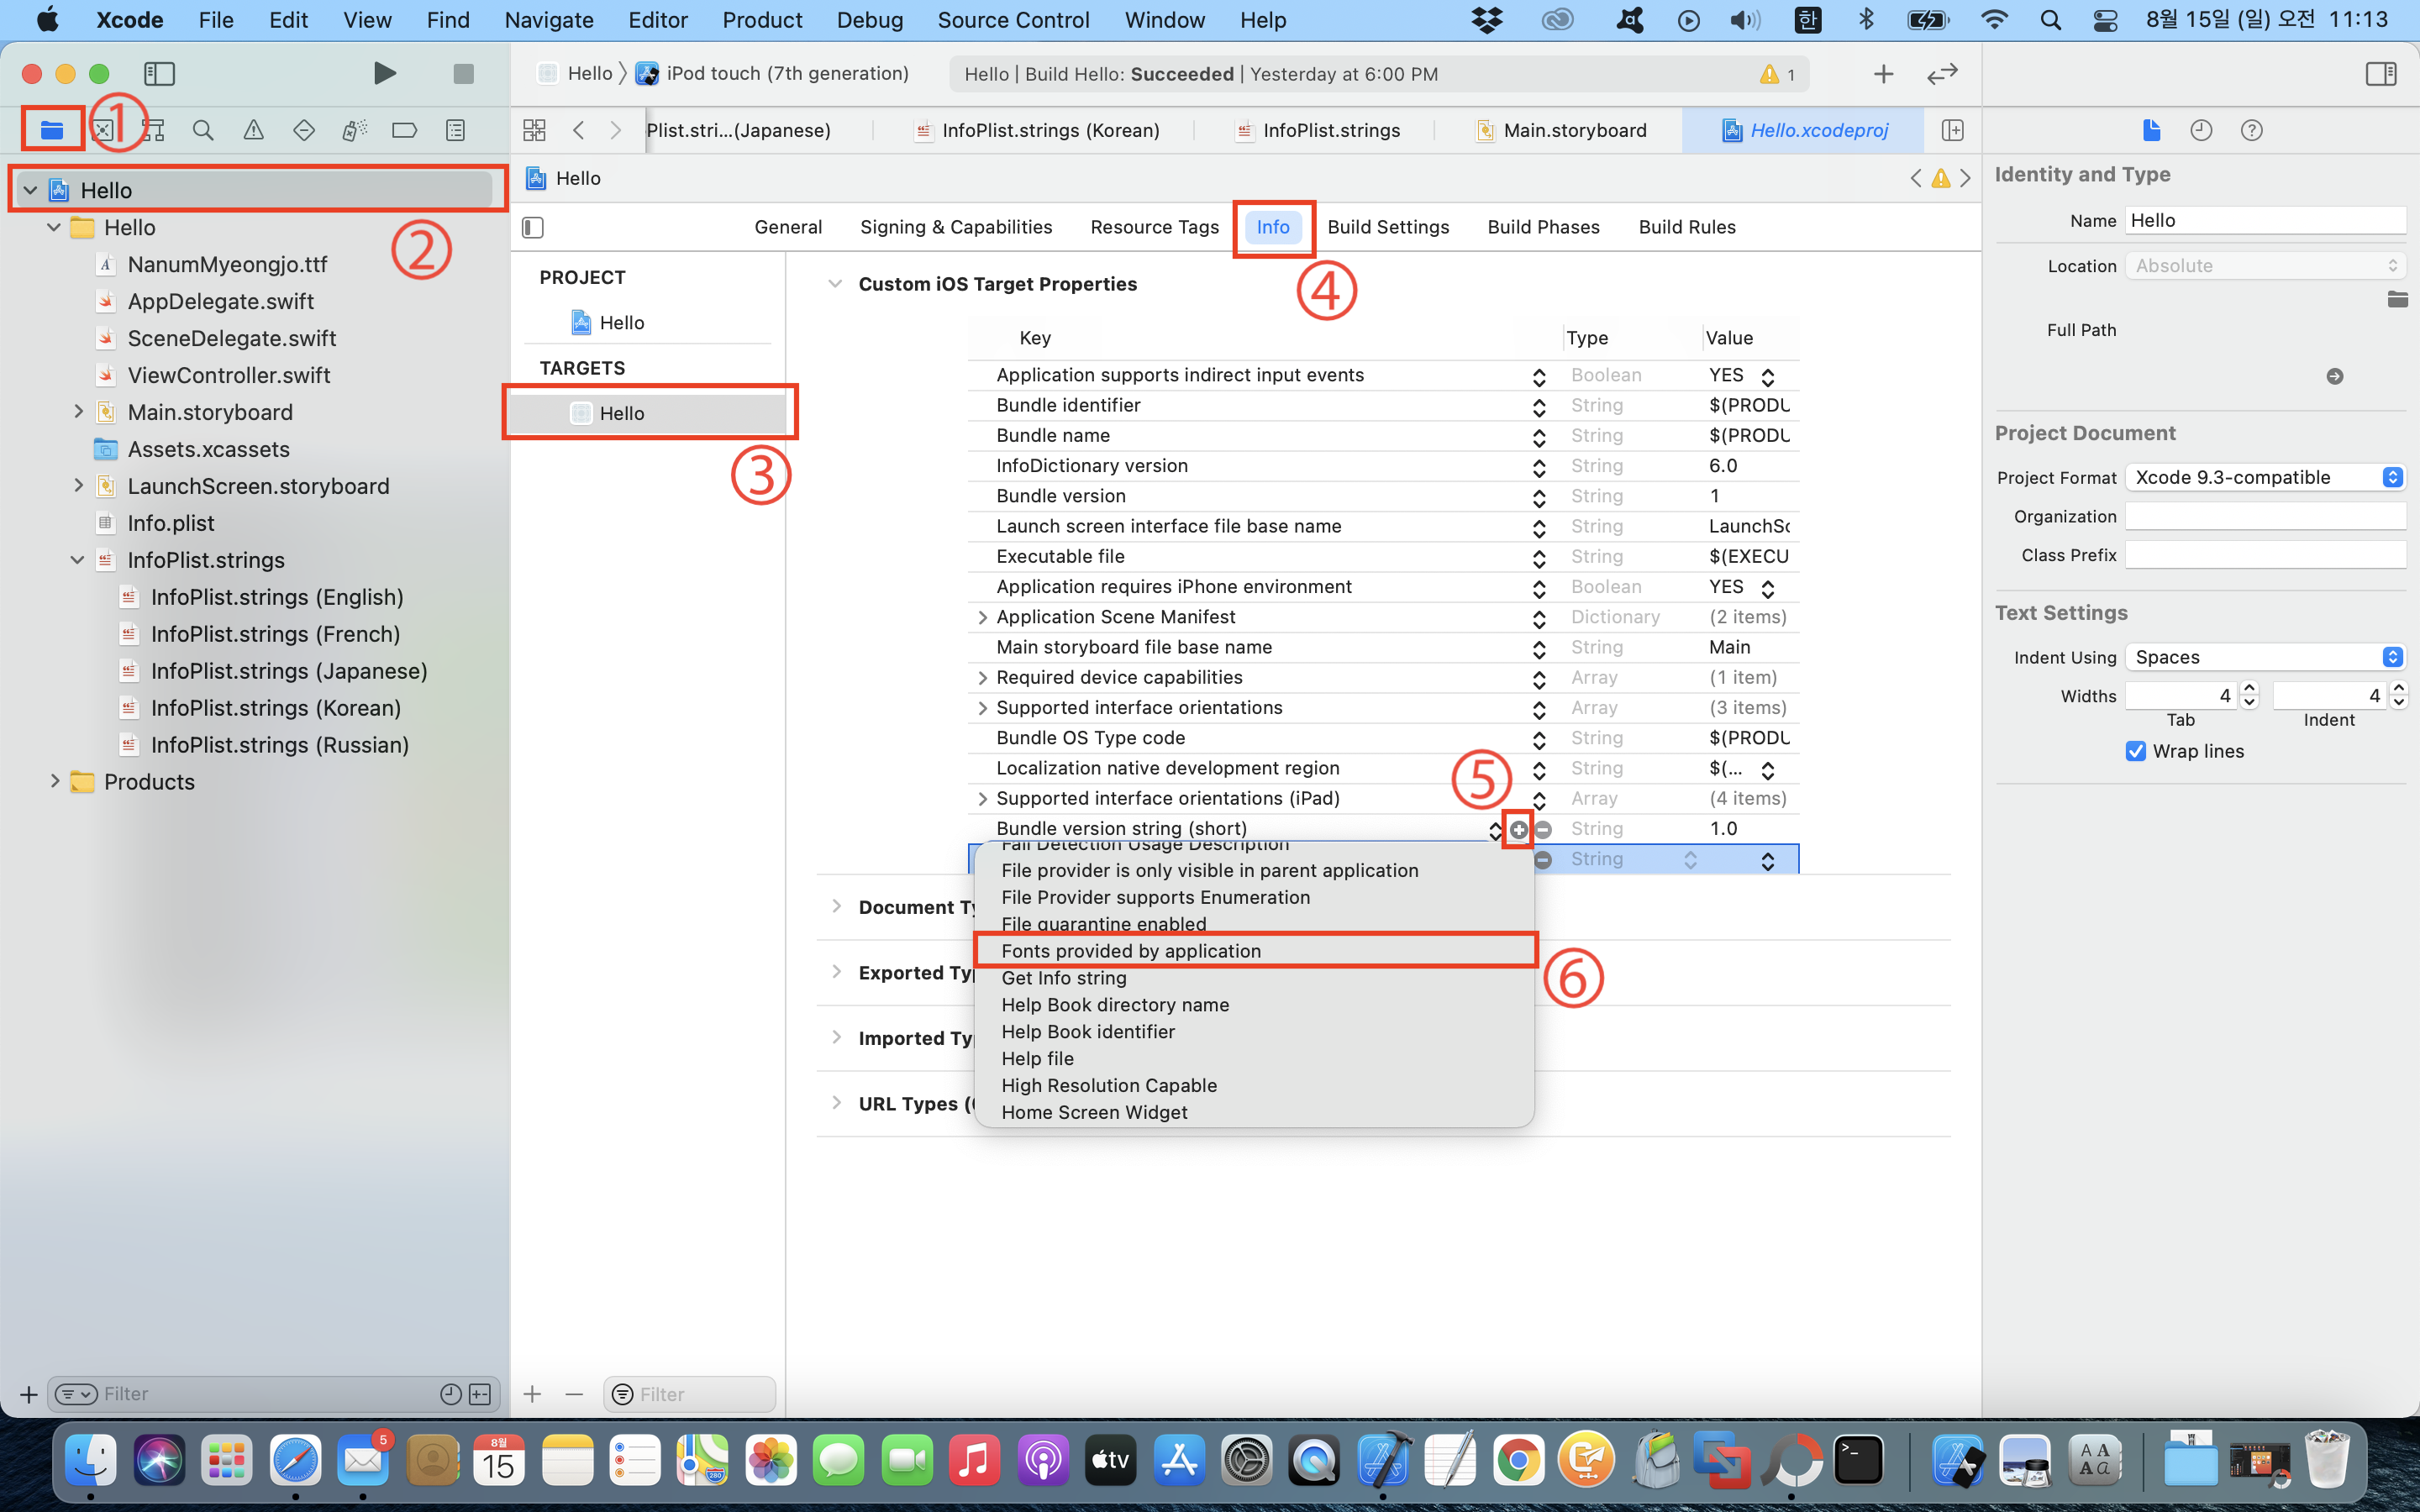The width and height of the screenshot is (2420, 1512).
Task: Expand the Application Scene Manifest row
Action: click(x=982, y=617)
